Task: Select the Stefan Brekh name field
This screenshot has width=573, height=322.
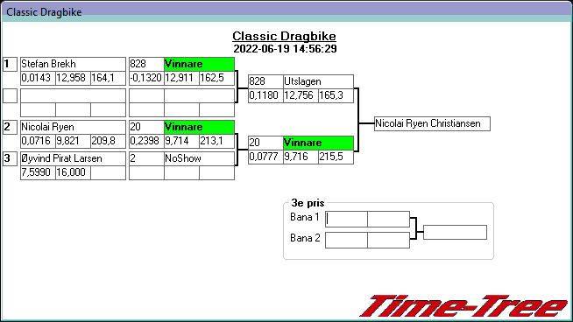Action: pyautogui.click(x=73, y=64)
